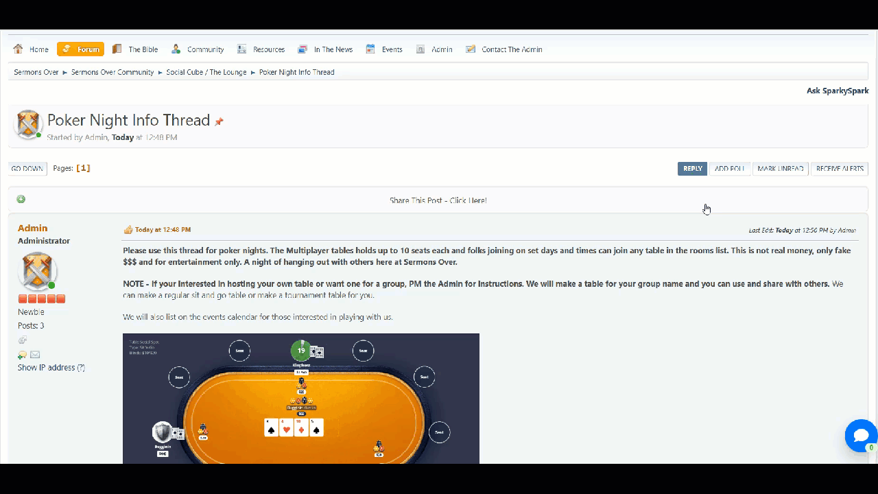The height and width of the screenshot is (494, 878).
Task: Click the pushpin icon next to thread title
Action: click(219, 122)
